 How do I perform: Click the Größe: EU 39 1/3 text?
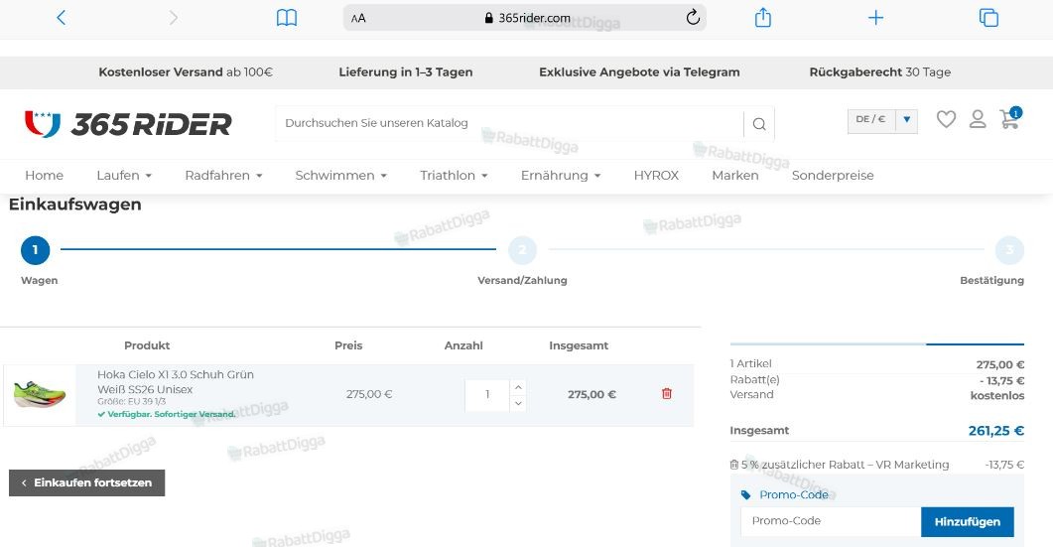[132, 401]
